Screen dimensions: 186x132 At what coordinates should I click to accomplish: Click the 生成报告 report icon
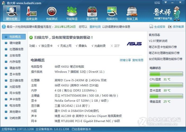(151, 27)
